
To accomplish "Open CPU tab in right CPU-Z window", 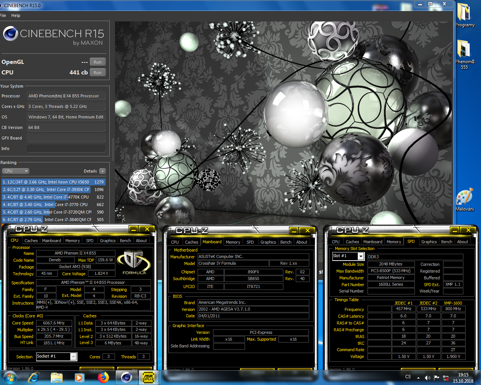I will point(336,242).
